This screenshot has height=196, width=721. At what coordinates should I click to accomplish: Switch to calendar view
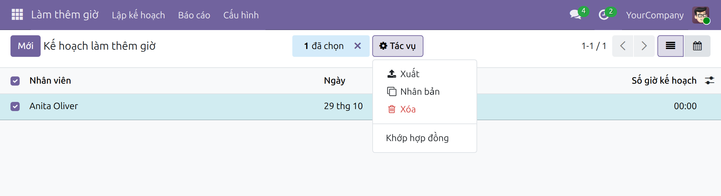pos(697,46)
